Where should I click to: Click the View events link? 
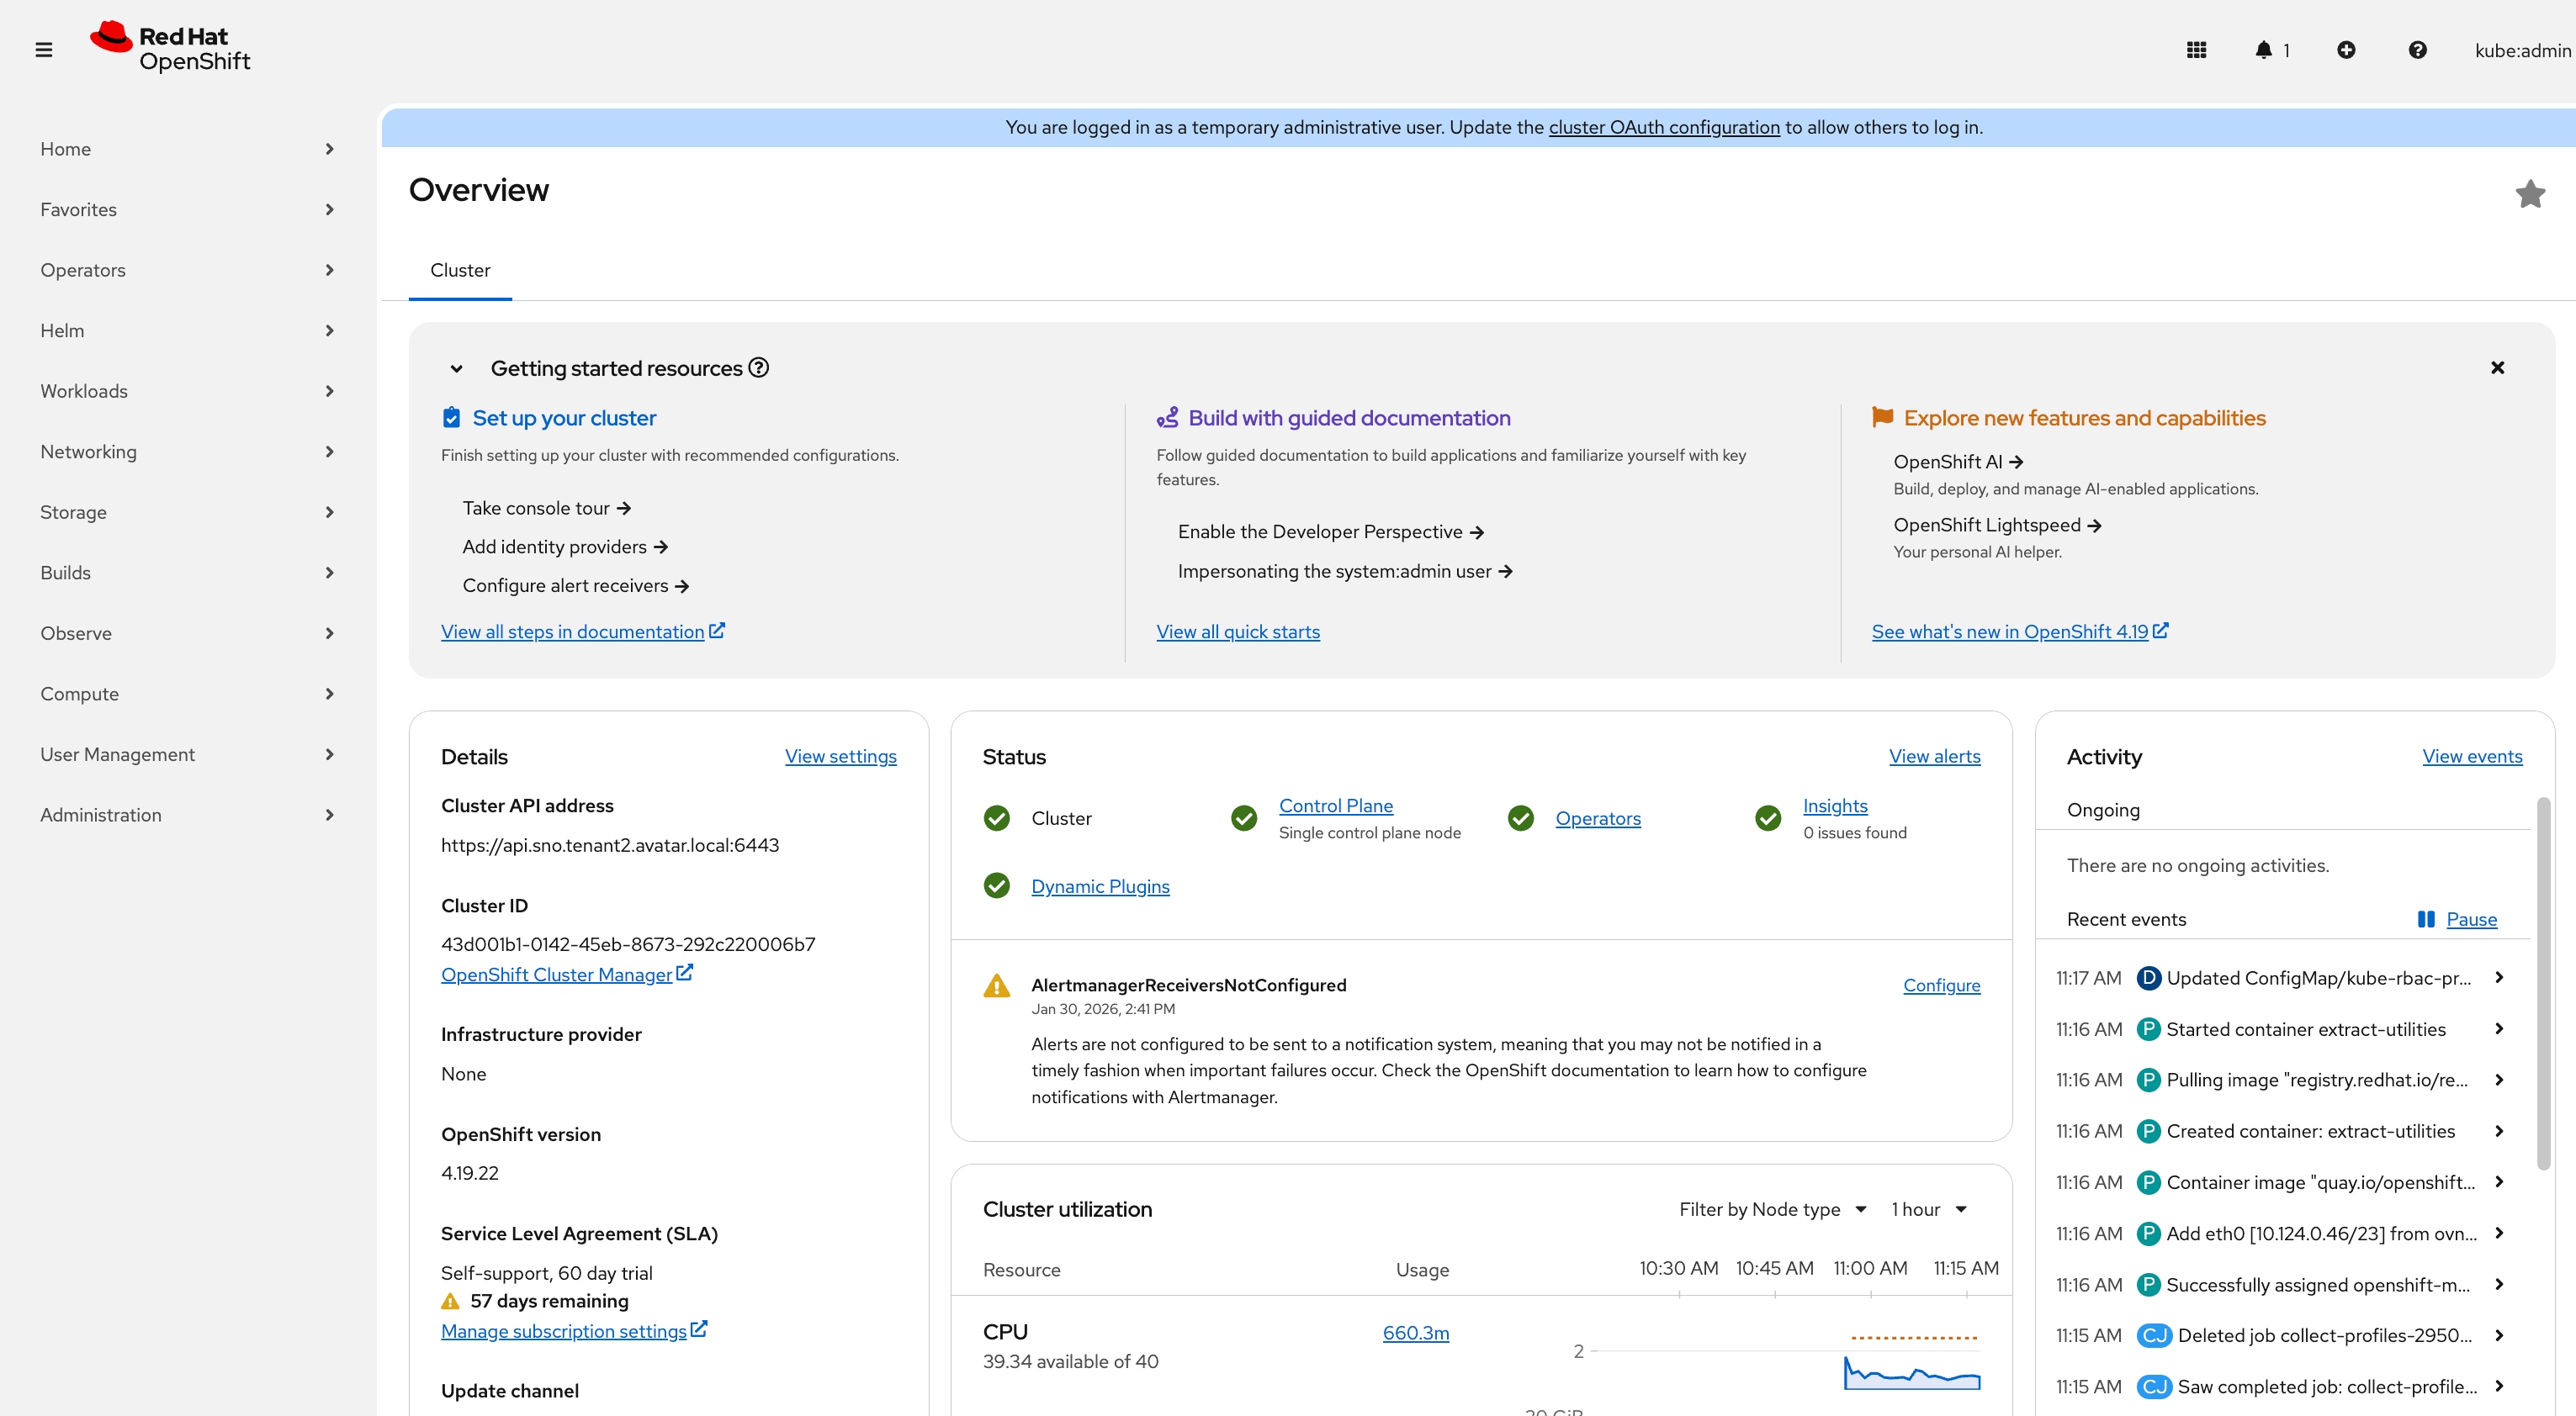coord(2472,757)
